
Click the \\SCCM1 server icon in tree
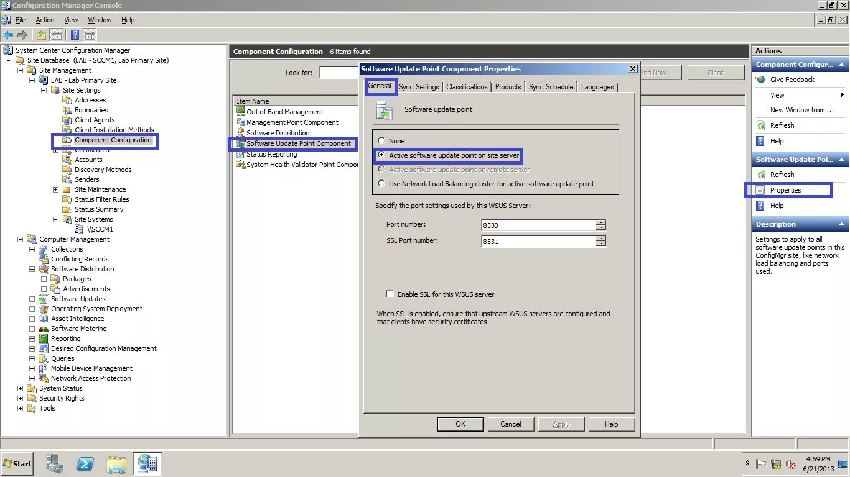79,229
